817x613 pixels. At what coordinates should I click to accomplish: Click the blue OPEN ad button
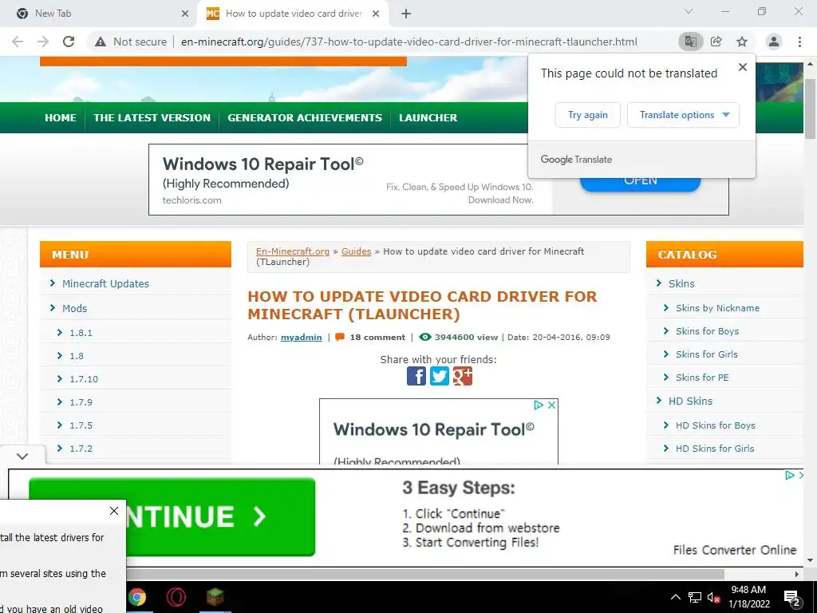[x=641, y=184]
